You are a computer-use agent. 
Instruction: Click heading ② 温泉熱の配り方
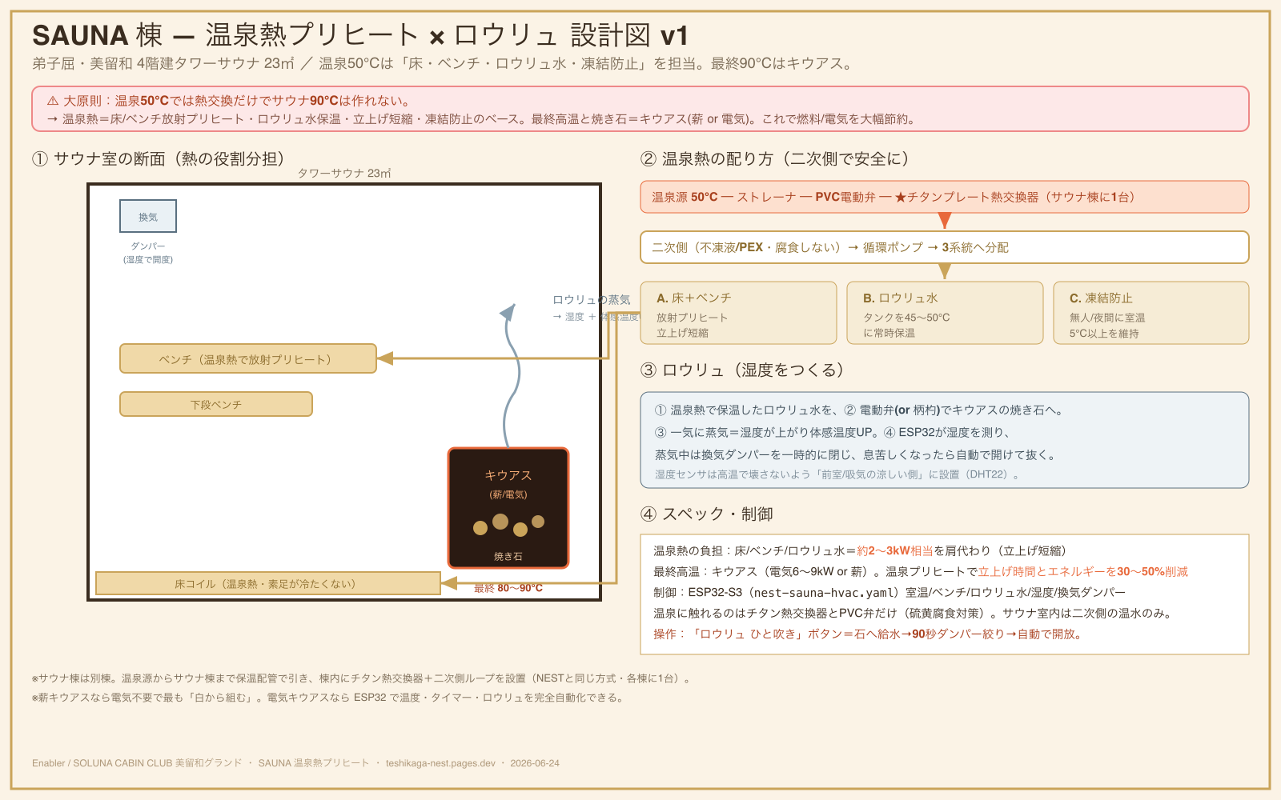(775, 158)
